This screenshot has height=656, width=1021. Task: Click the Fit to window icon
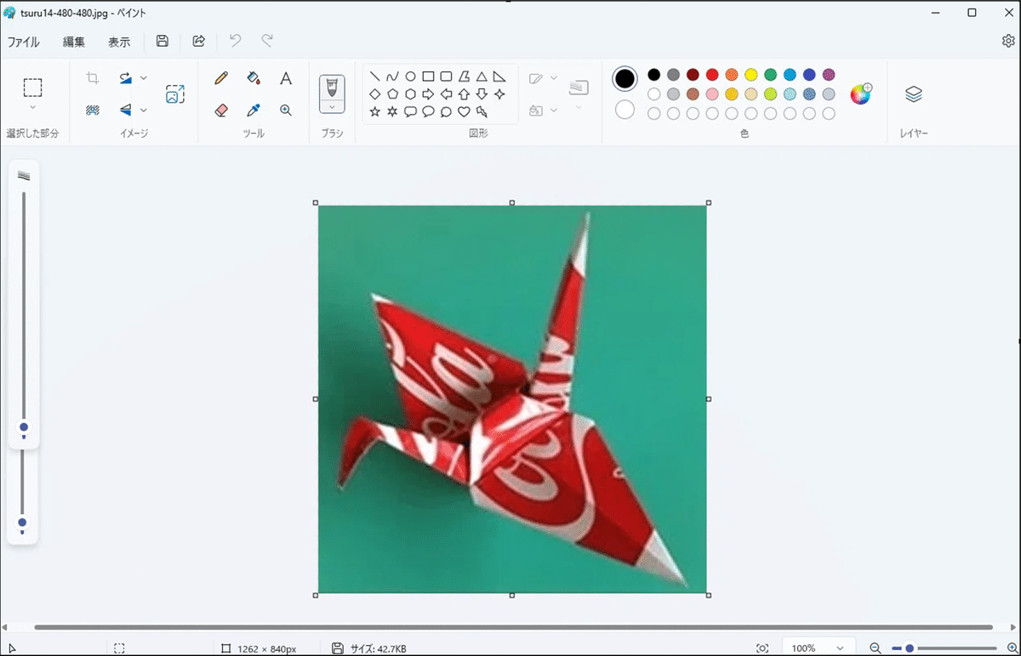tap(762, 648)
